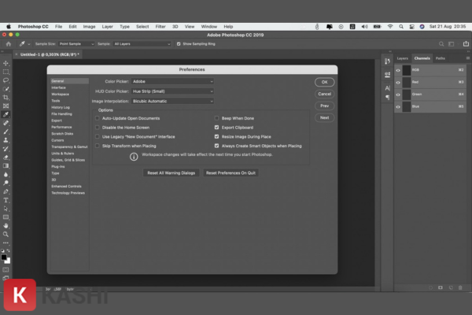Viewport: 472px width, 315px height.
Task: Select the Quick Selection tool
Action: point(6,89)
